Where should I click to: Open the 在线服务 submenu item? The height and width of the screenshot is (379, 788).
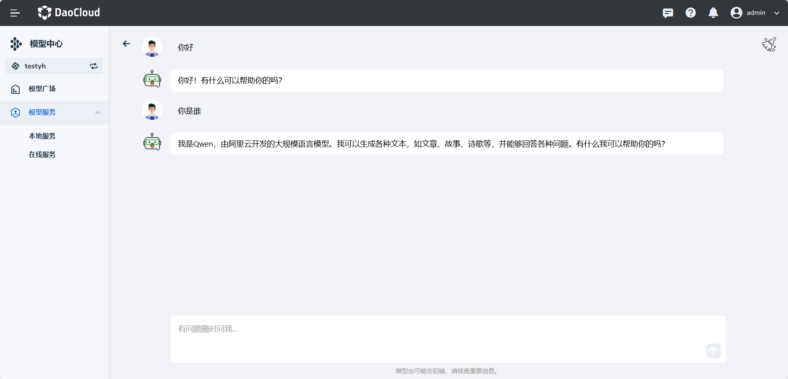click(x=42, y=154)
